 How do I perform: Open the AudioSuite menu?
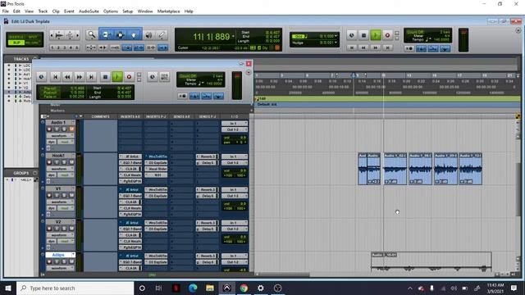[89, 11]
